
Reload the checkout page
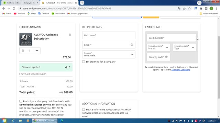point(14,9)
